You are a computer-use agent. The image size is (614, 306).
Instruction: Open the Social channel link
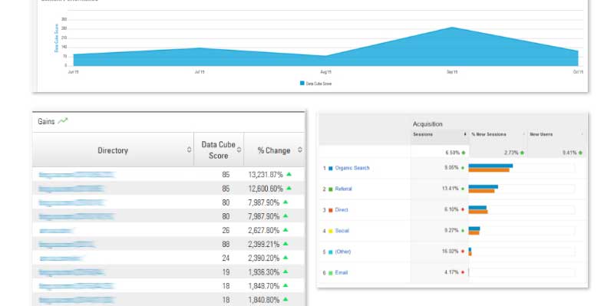(342, 231)
